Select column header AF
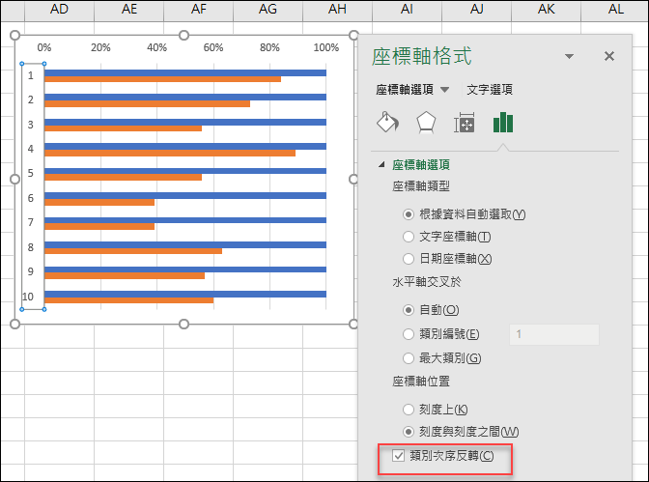Screen dimensions: 649x482 tap(198, 9)
